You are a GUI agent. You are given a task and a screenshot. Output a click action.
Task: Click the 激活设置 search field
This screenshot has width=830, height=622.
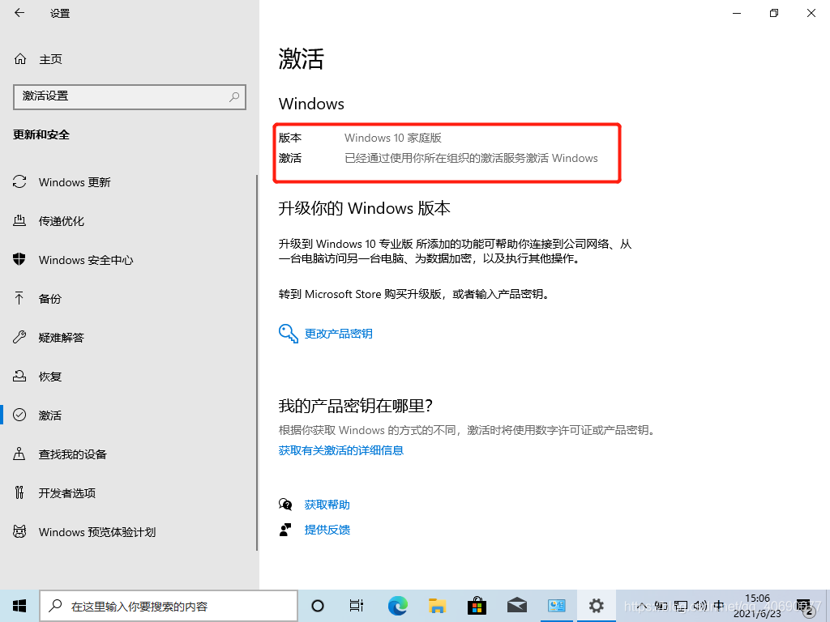click(130, 97)
